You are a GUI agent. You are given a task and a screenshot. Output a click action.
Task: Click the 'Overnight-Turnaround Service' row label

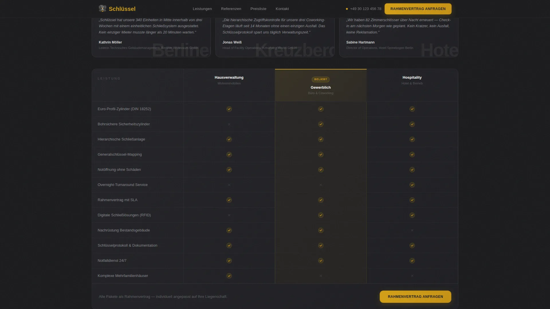tap(123, 185)
